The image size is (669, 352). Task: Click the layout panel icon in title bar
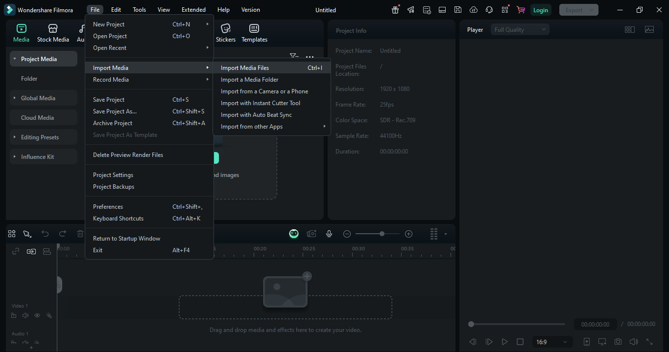pos(442,10)
